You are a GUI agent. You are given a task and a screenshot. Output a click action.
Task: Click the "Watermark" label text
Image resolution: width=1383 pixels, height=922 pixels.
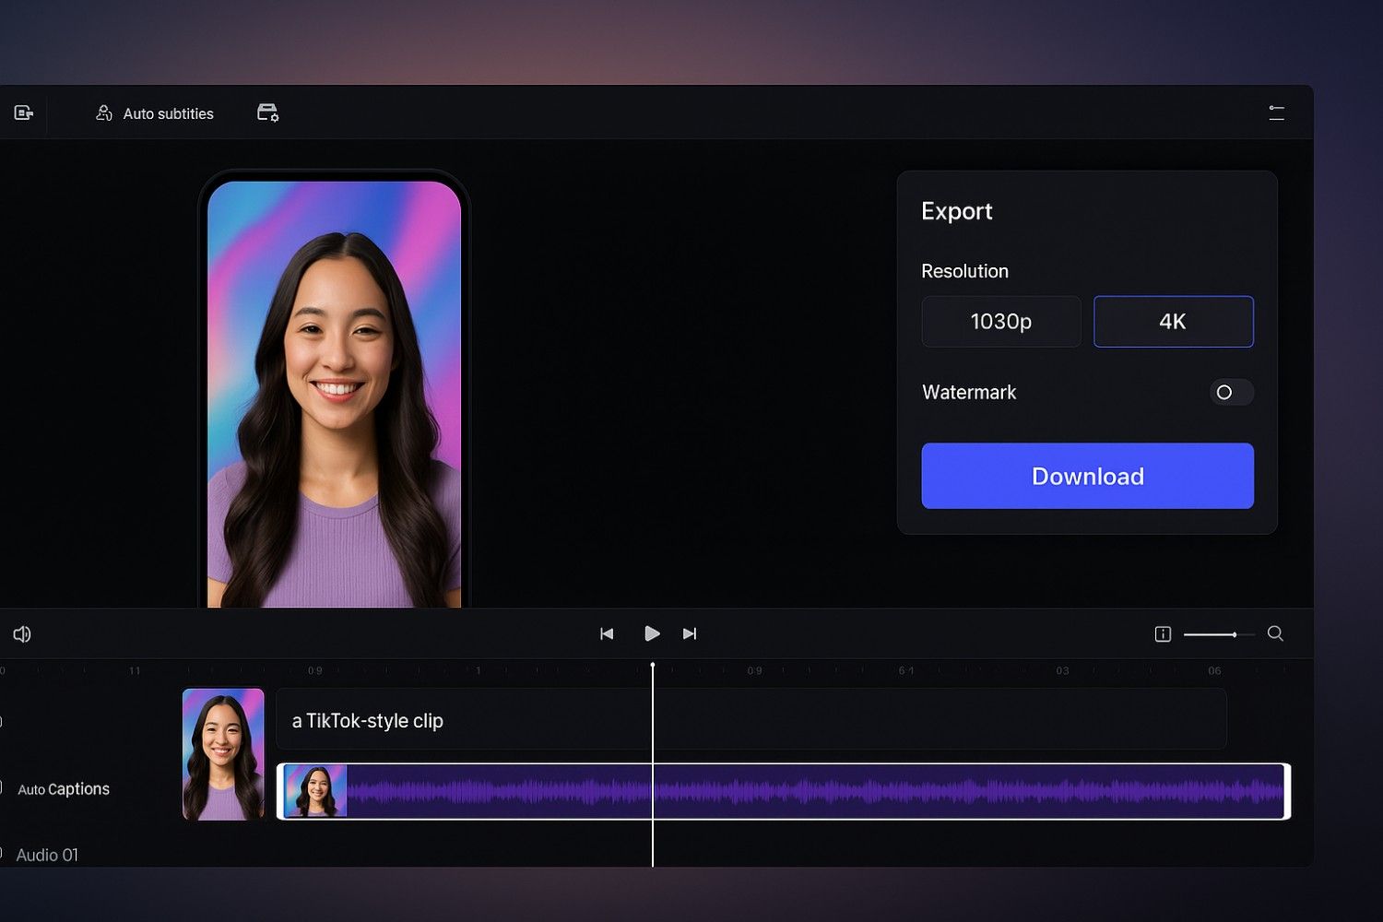969,392
